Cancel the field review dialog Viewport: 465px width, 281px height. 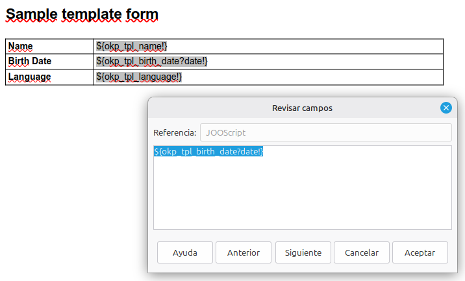(x=362, y=252)
